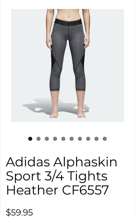135x218 pixels.
Task: Select the first carousel dot indicator
Action: (30, 139)
